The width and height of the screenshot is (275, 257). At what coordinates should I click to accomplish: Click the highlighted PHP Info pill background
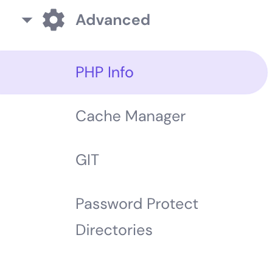point(134,72)
